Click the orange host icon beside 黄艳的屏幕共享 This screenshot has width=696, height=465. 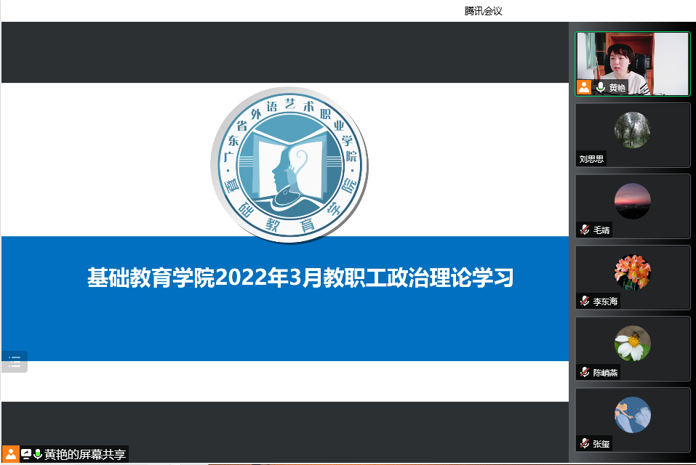point(11,454)
